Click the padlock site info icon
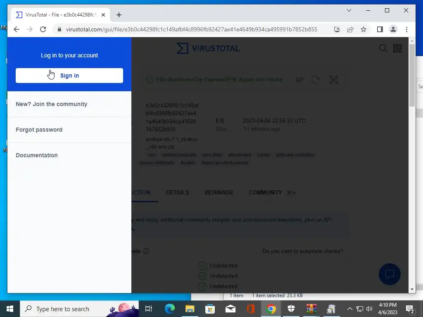423x317 pixels. pos(59,29)
